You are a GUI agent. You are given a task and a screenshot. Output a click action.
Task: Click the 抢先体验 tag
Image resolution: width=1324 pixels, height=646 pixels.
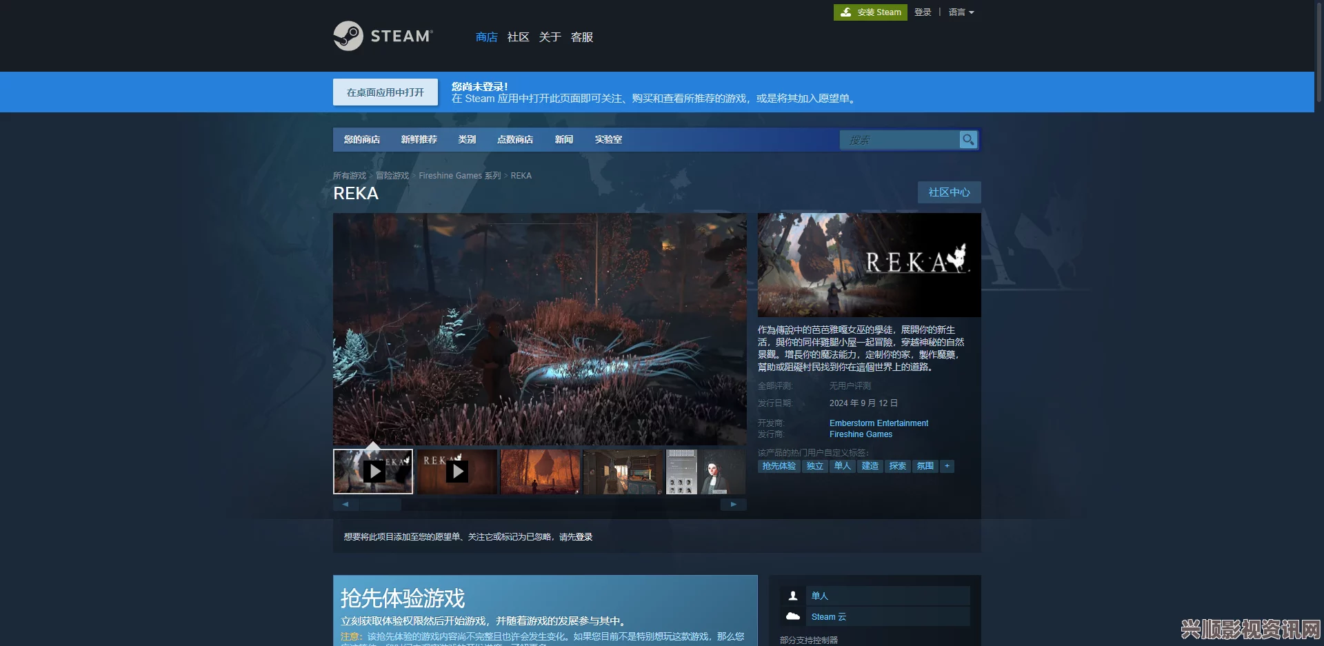coord(779,466)
